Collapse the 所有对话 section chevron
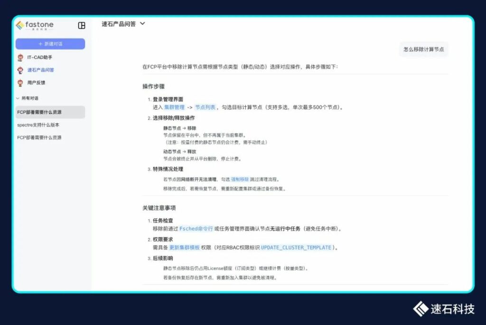This screenshot has height=325, width=486. [18, 98]
